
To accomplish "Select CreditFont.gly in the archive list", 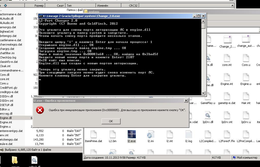I will coord(9,88).
